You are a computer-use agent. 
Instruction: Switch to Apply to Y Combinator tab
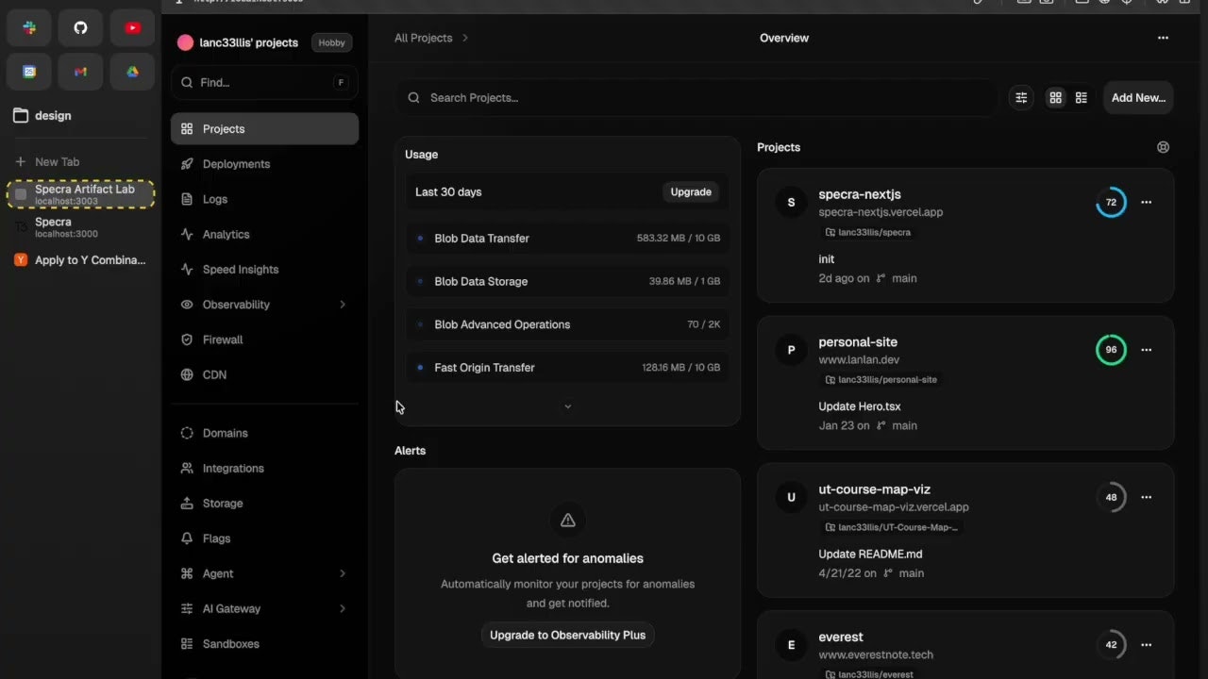(x=80, y=260)
